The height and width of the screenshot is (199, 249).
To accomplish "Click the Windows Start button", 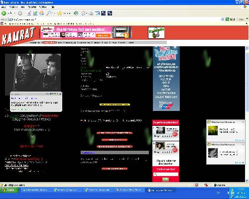I will [x=9, y=190].
